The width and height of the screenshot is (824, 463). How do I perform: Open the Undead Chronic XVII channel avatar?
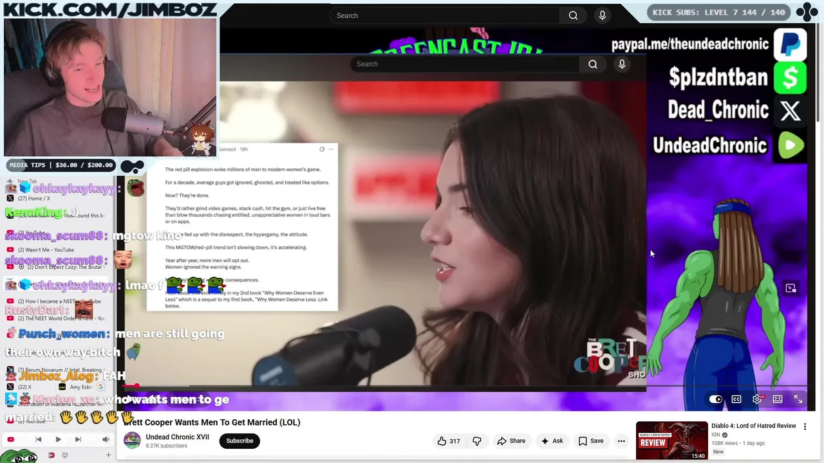pyautogui.click(x=132, y=440)
